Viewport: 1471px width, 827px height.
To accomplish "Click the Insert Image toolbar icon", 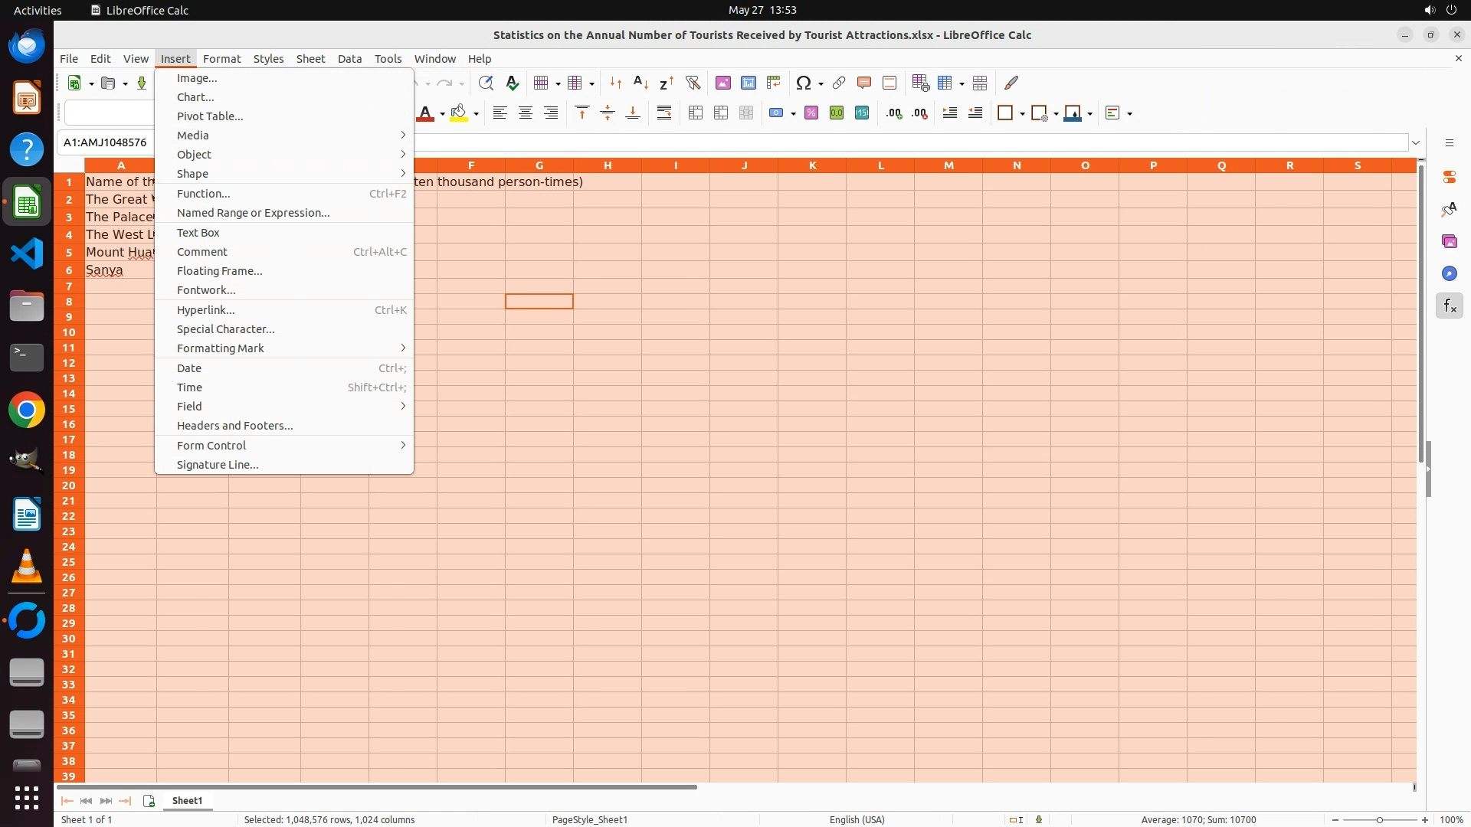I will click(722, 83).
